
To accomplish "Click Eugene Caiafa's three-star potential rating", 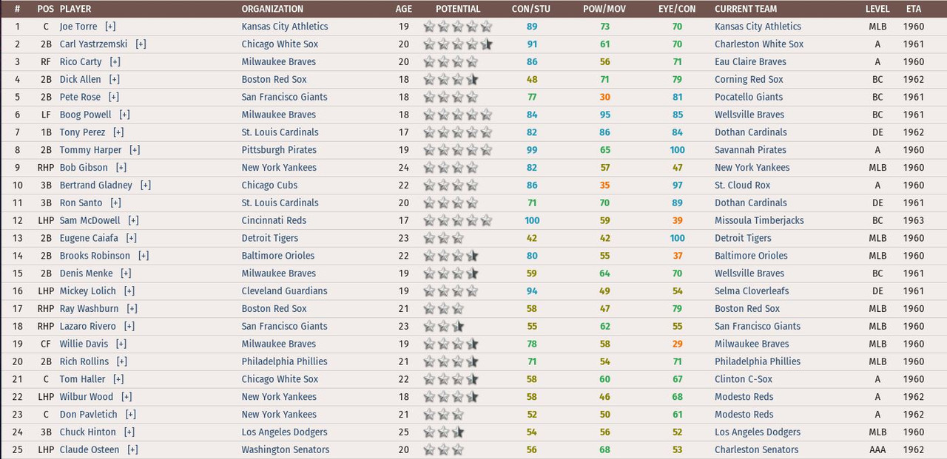I will click(x=444, y=239).
